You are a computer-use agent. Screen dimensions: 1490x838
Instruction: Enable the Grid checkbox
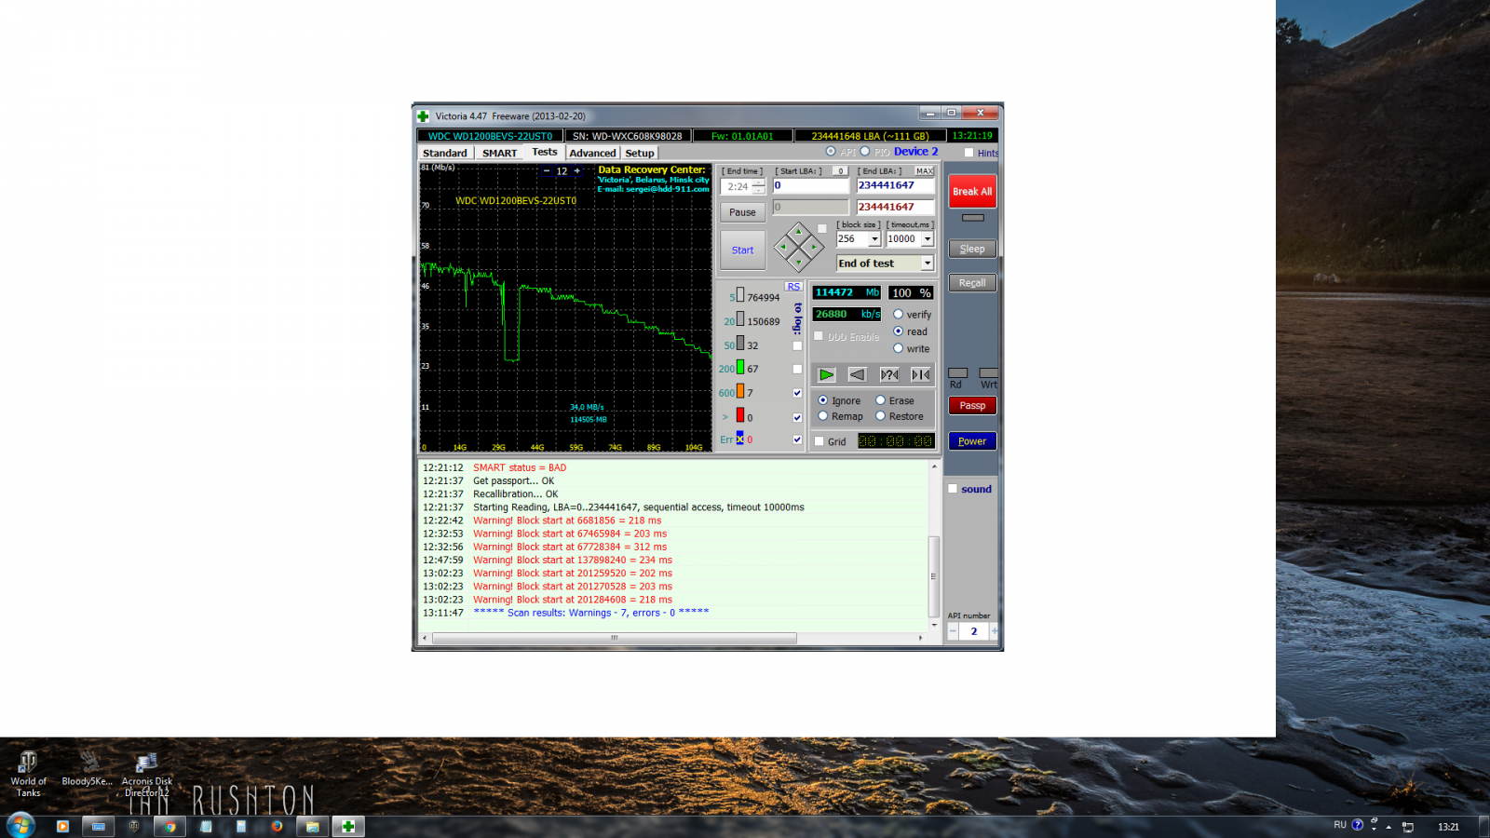[819, 441]
